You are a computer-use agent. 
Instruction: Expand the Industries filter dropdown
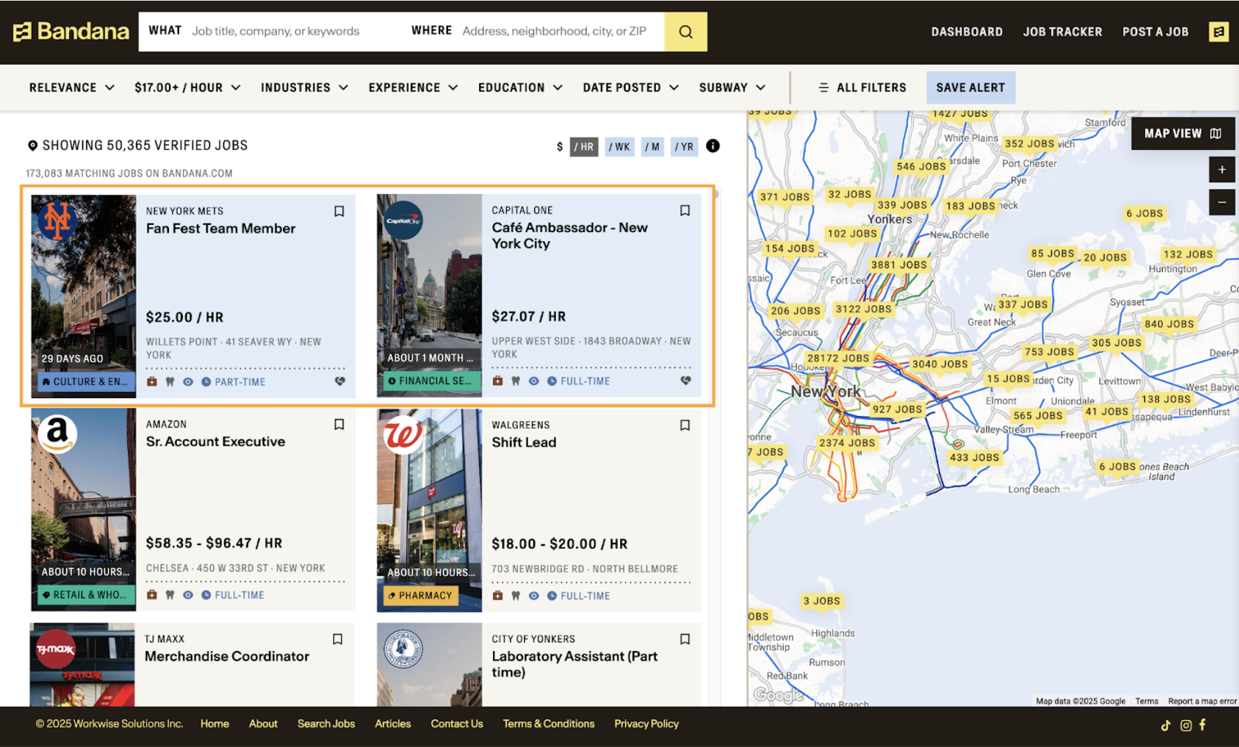click(304, 87)
